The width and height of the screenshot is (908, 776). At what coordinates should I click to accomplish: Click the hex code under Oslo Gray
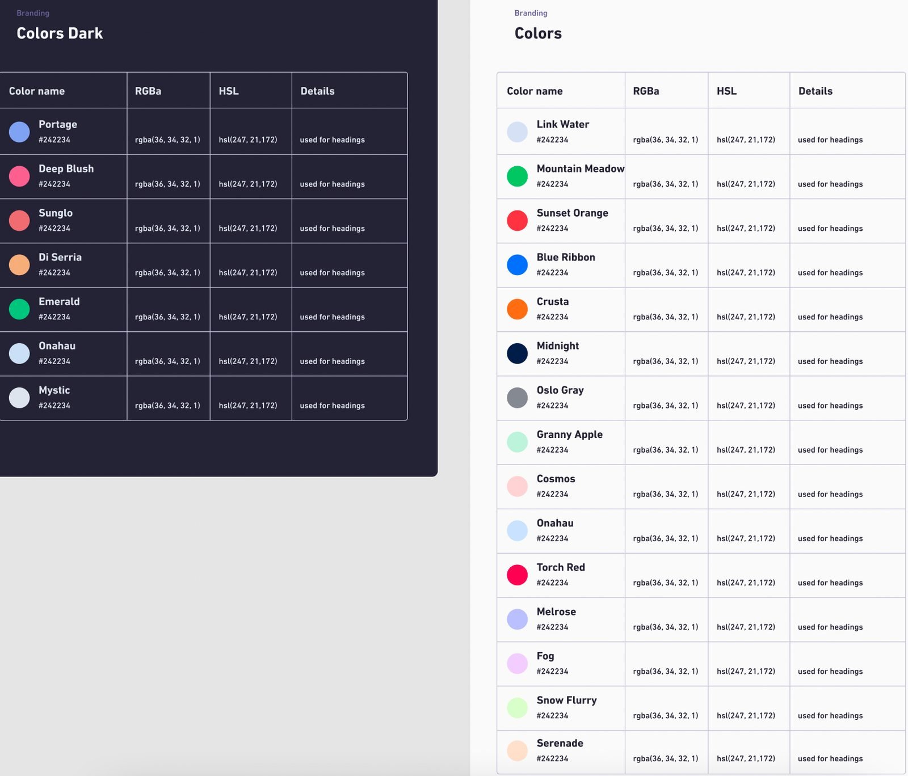552,406
